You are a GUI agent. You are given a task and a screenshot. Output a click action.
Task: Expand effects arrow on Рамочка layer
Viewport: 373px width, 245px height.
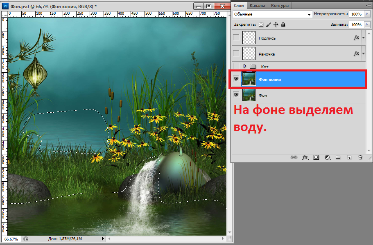pyautogui.click(x=363, y=53)
